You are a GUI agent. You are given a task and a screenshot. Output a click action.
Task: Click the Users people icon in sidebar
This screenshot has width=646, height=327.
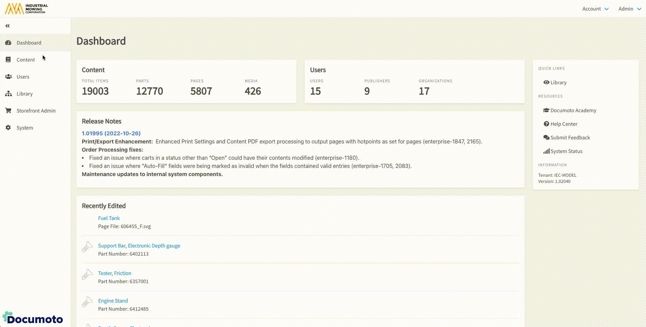pyautogui.click(x=8, y=77)
